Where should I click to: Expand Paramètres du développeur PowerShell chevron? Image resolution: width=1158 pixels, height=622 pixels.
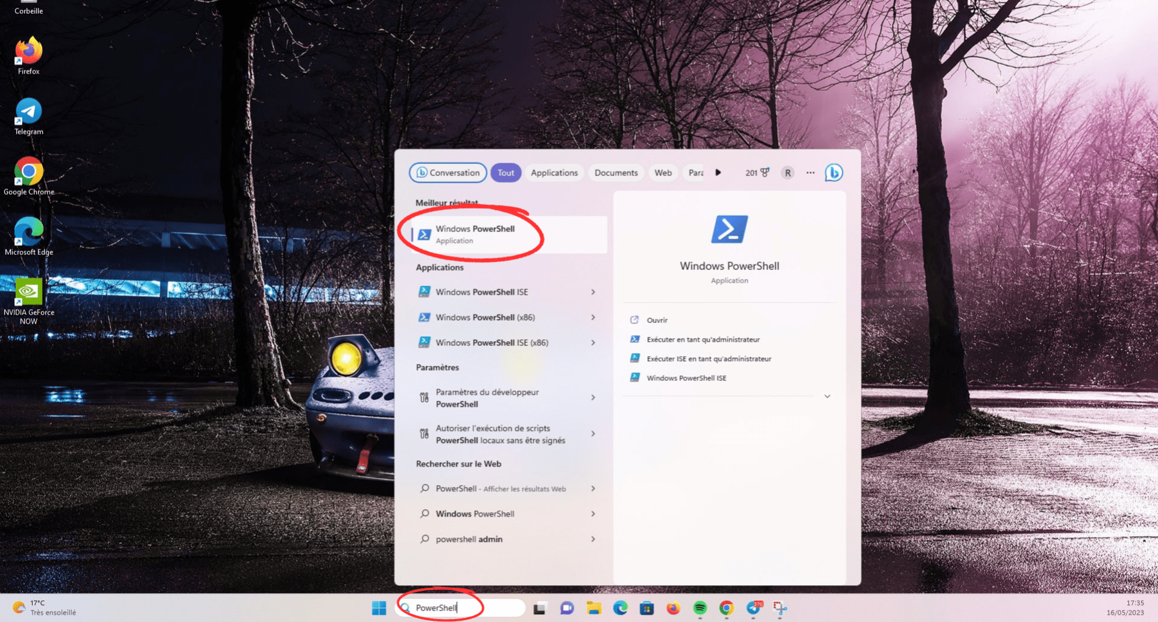pos(593,398)
